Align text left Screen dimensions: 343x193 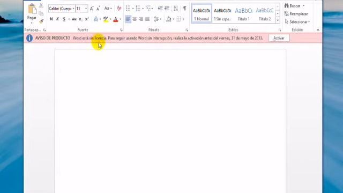[128, 19]
